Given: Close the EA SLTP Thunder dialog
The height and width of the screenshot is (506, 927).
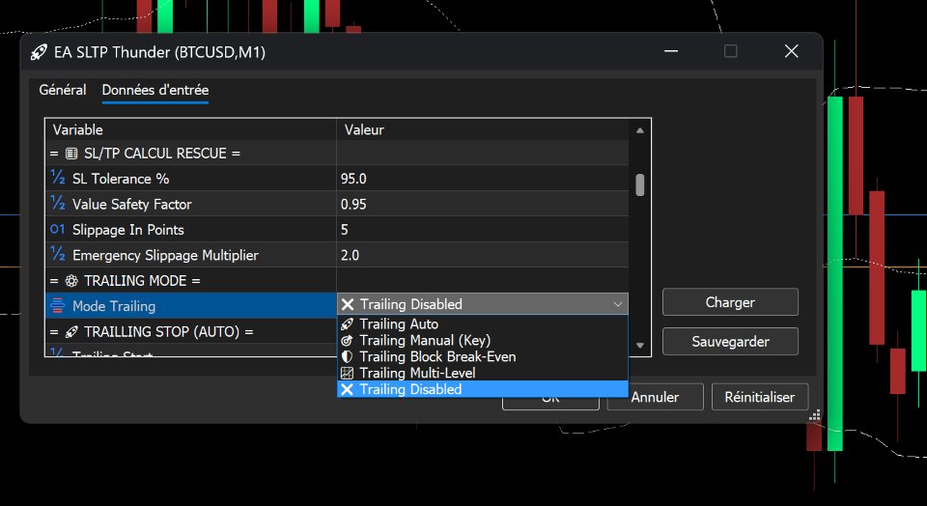Looking at the screenshot, I should [792, 51].
